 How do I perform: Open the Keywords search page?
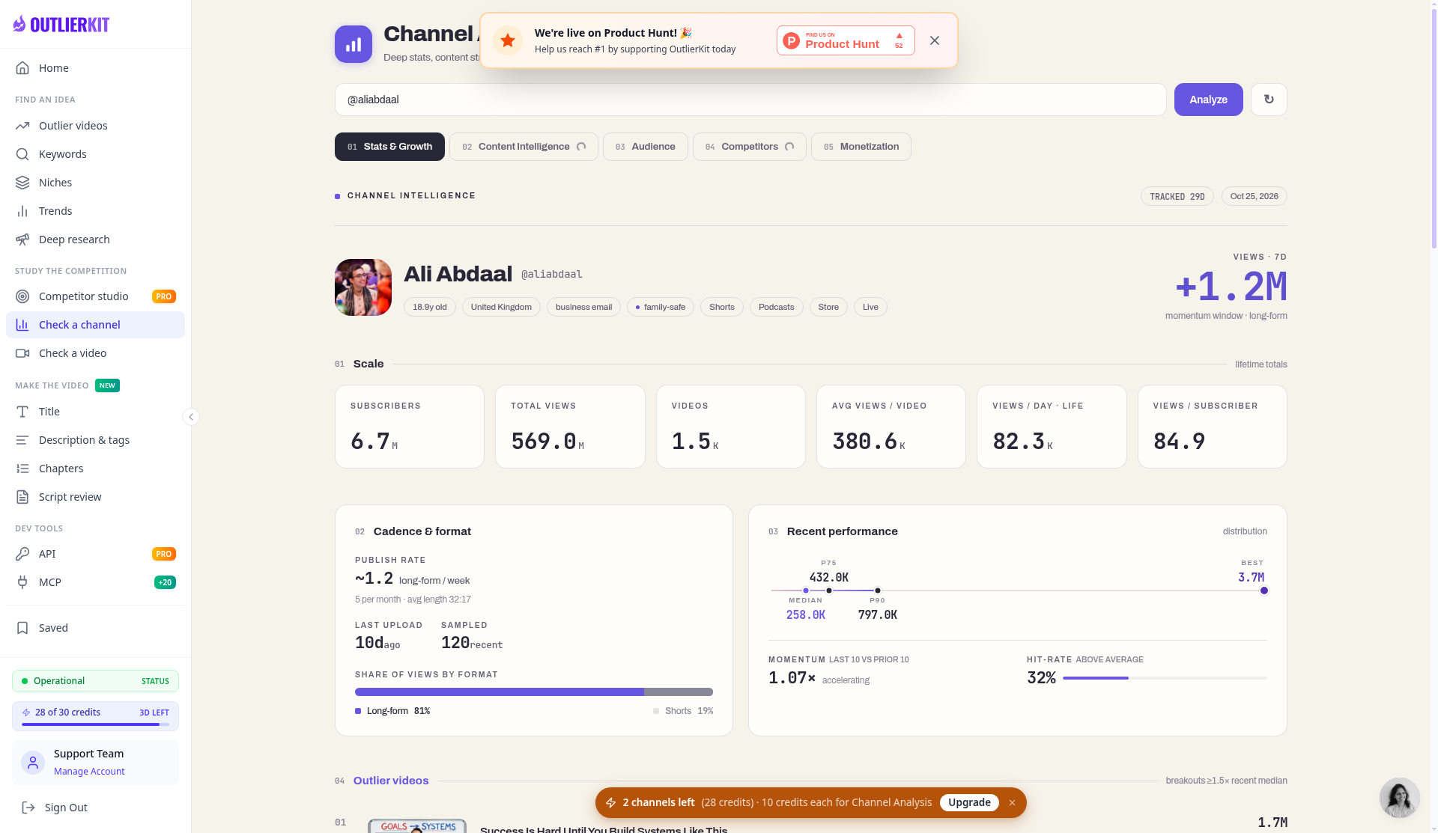coord(95,154)
